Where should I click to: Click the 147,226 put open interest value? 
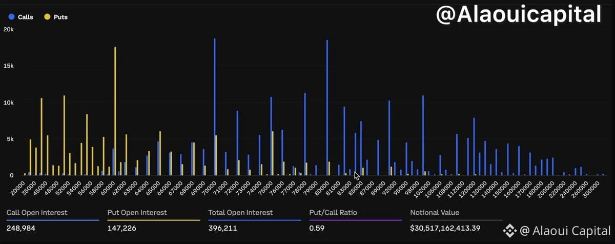[x=121, y=228]
